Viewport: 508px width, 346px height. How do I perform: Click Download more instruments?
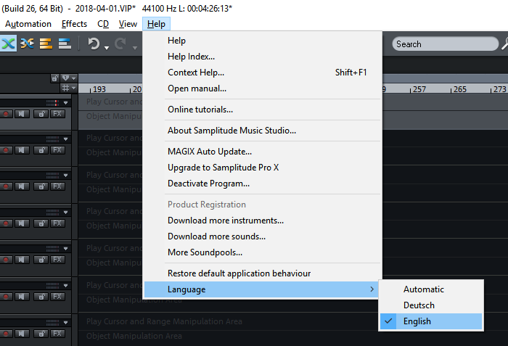225,221
